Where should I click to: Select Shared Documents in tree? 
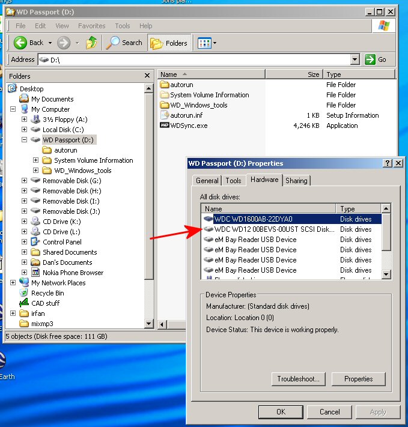coord(70,252)
